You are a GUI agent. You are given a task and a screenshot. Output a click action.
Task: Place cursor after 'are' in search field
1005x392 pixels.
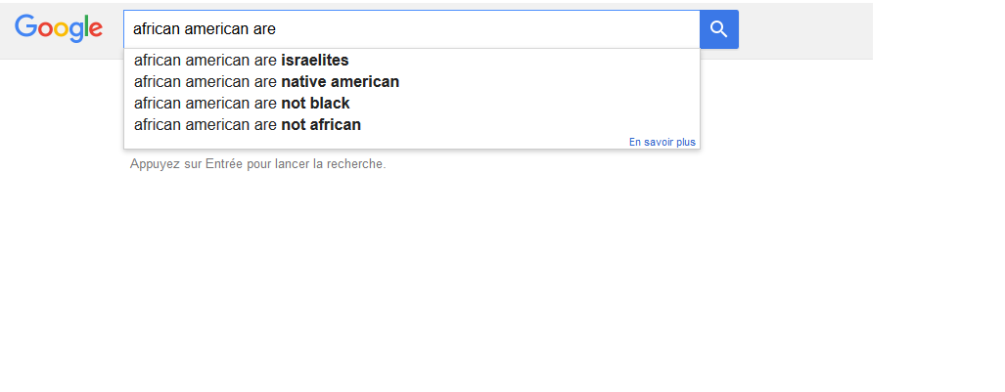(276, 29)
